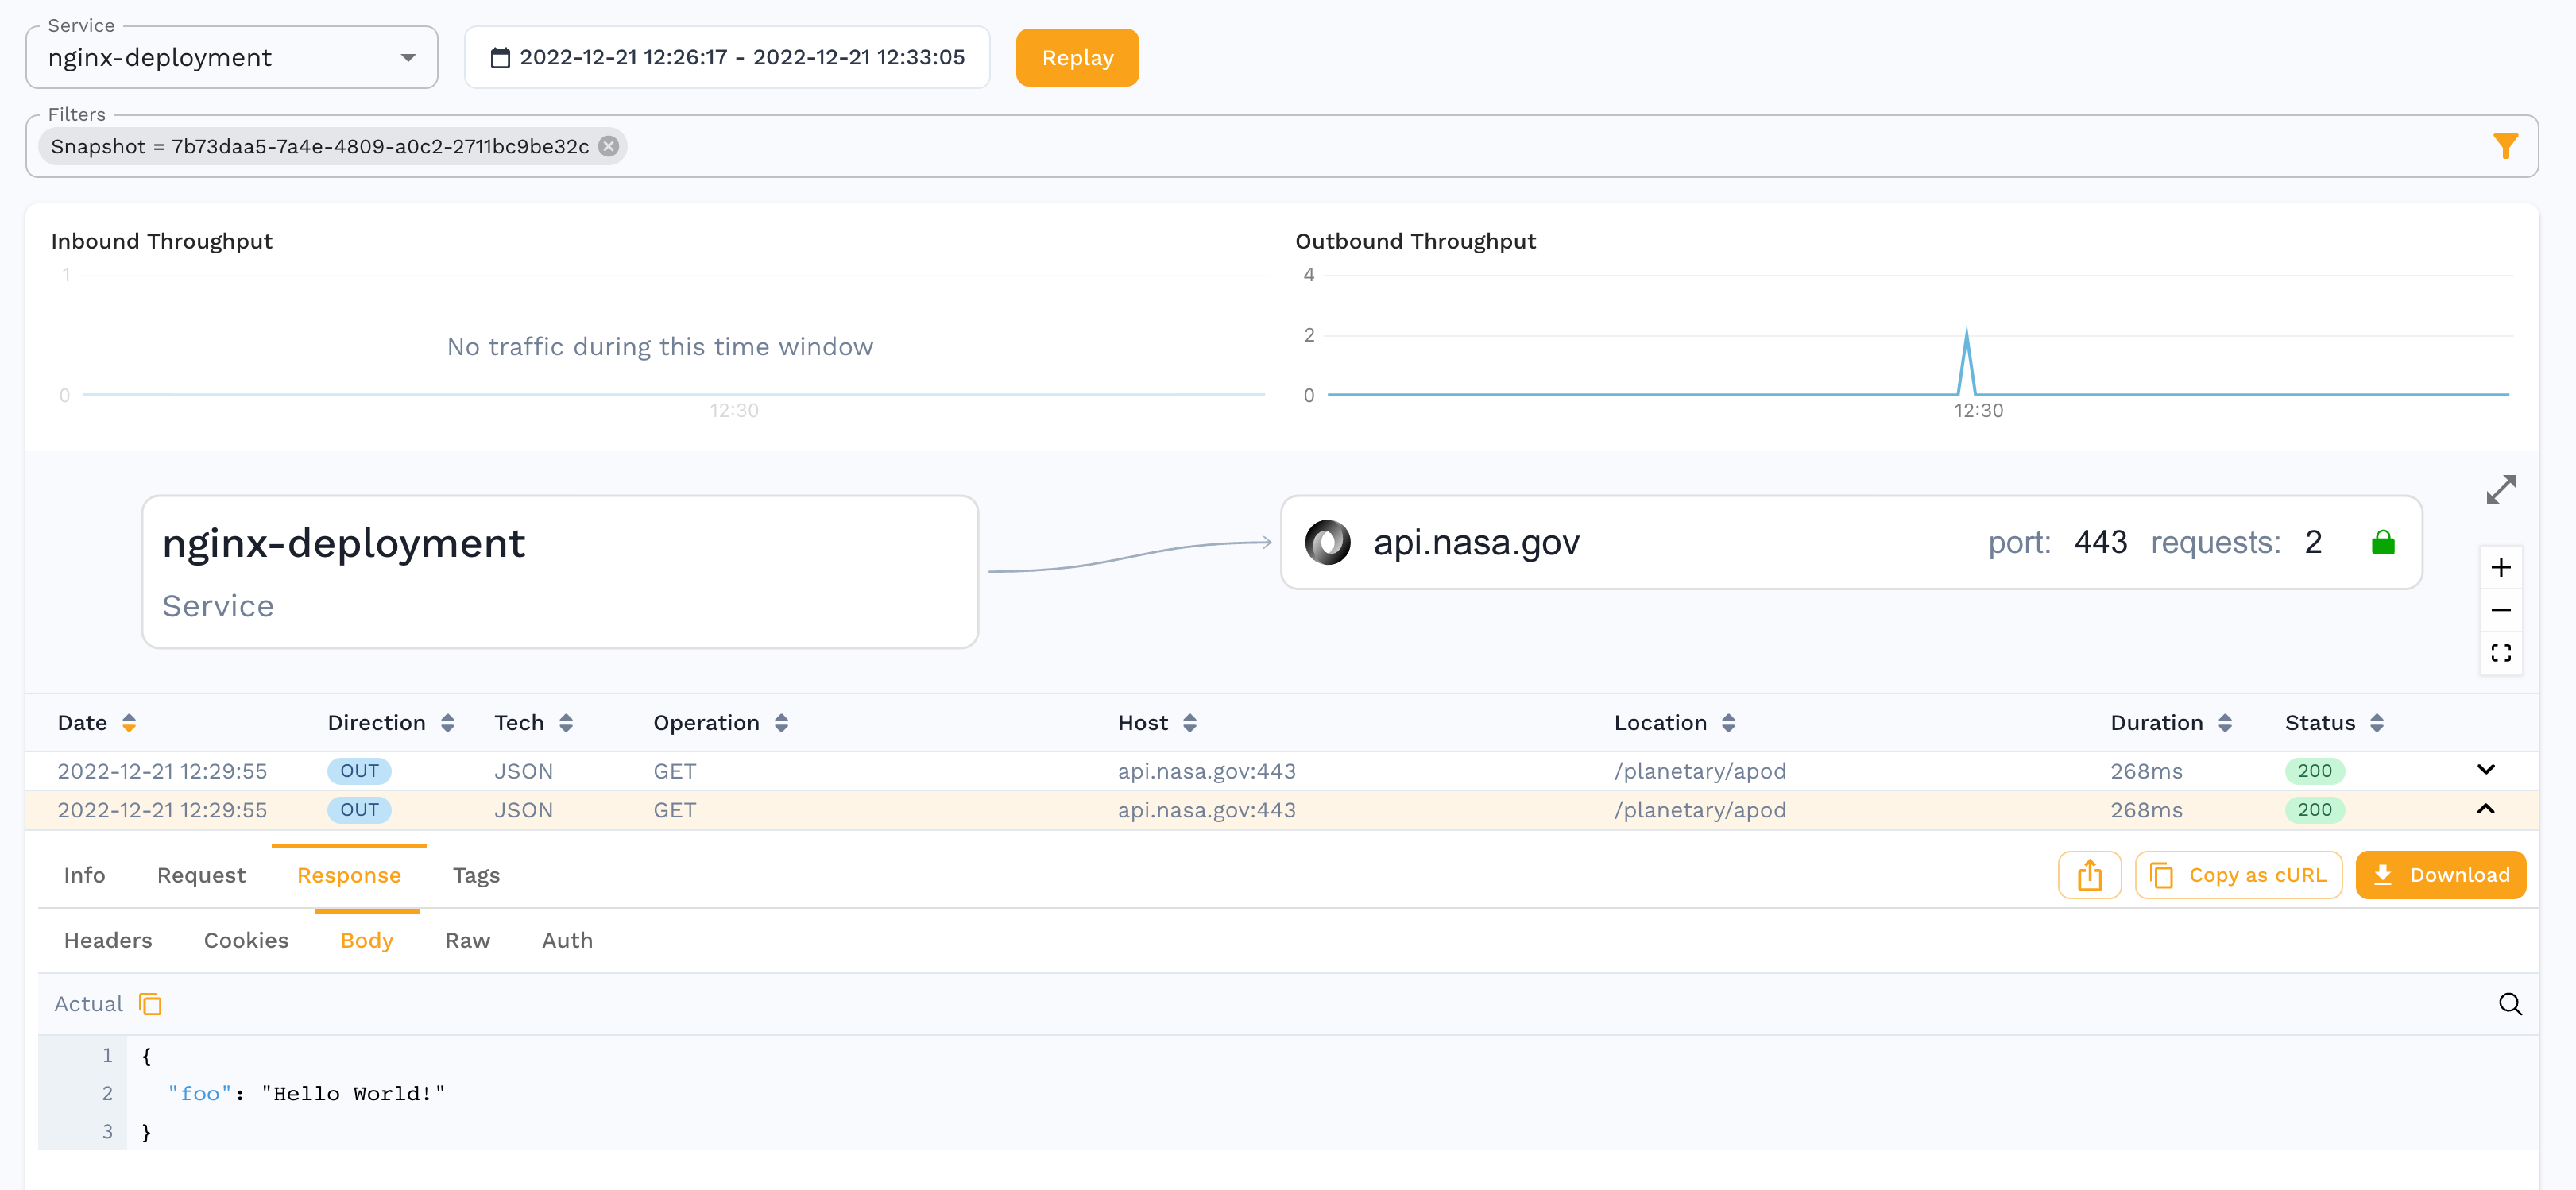Sort the table by Status

tap(2377, 723)
